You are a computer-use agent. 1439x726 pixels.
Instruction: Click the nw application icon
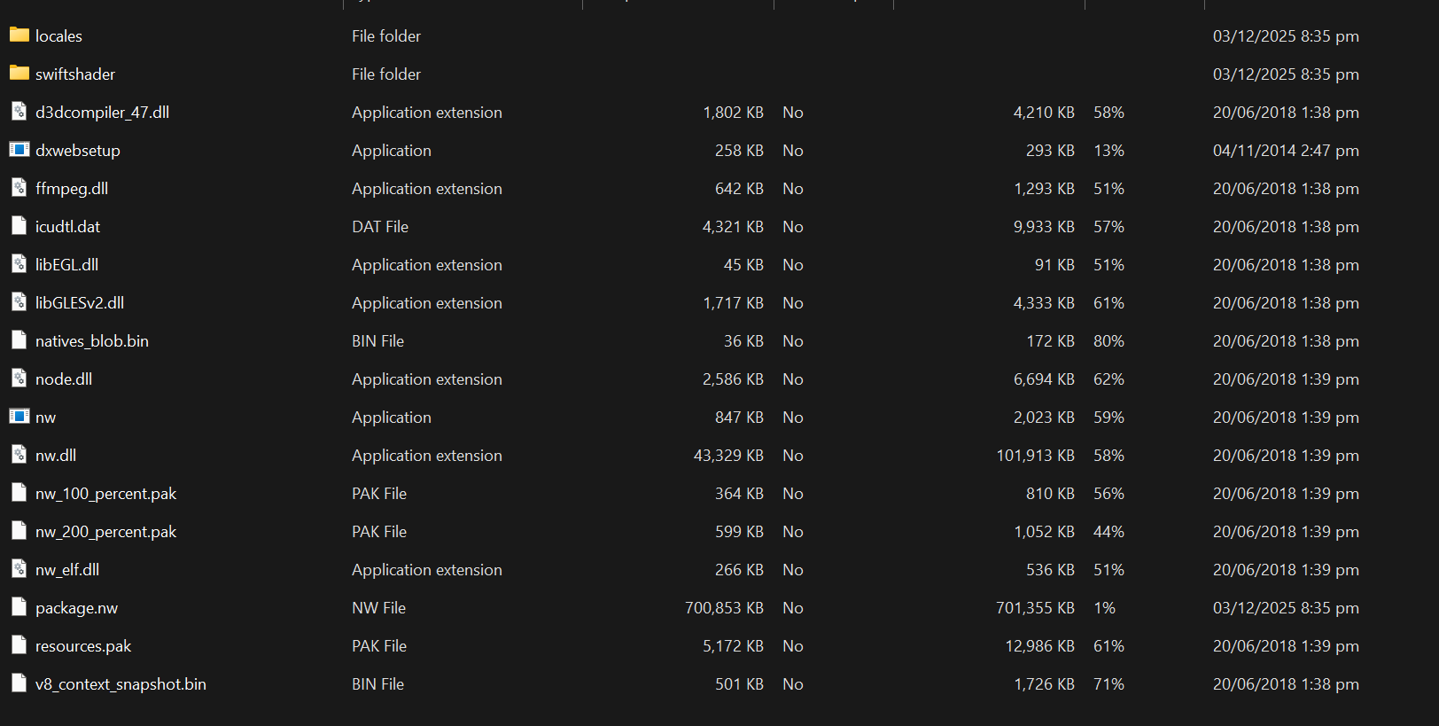(x=19, y=416)
